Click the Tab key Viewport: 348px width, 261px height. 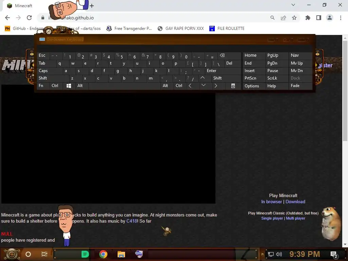tap(47, 63)
